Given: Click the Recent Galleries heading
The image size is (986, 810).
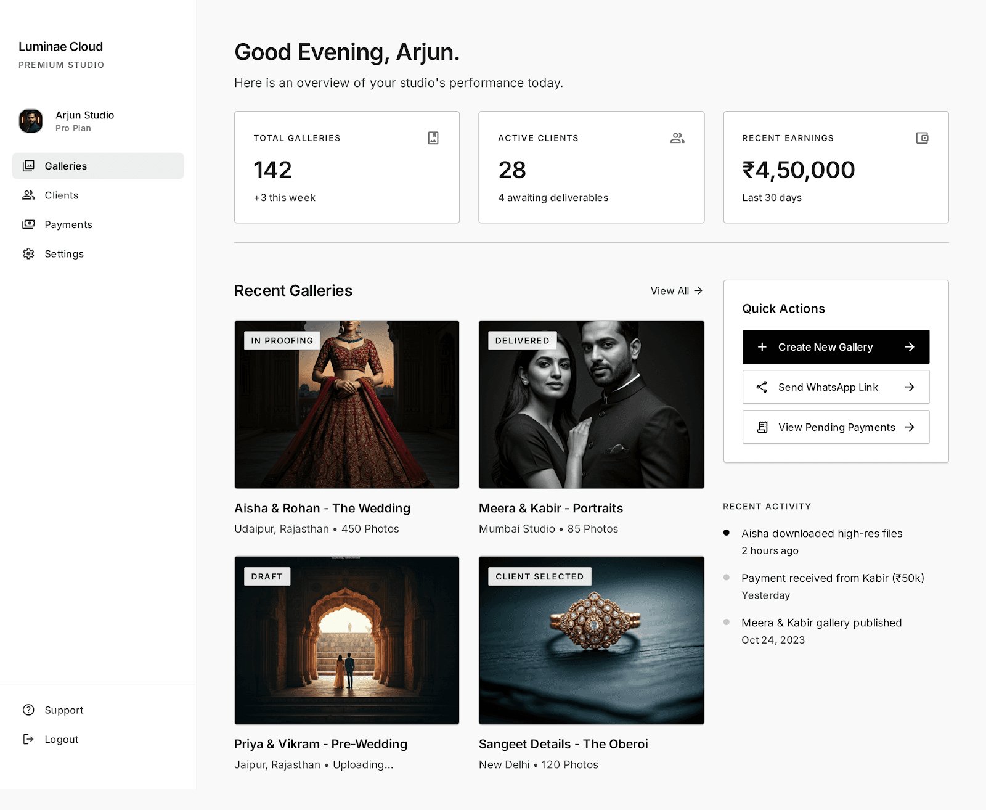Looking at the screenshot, I should pos(293,290).
